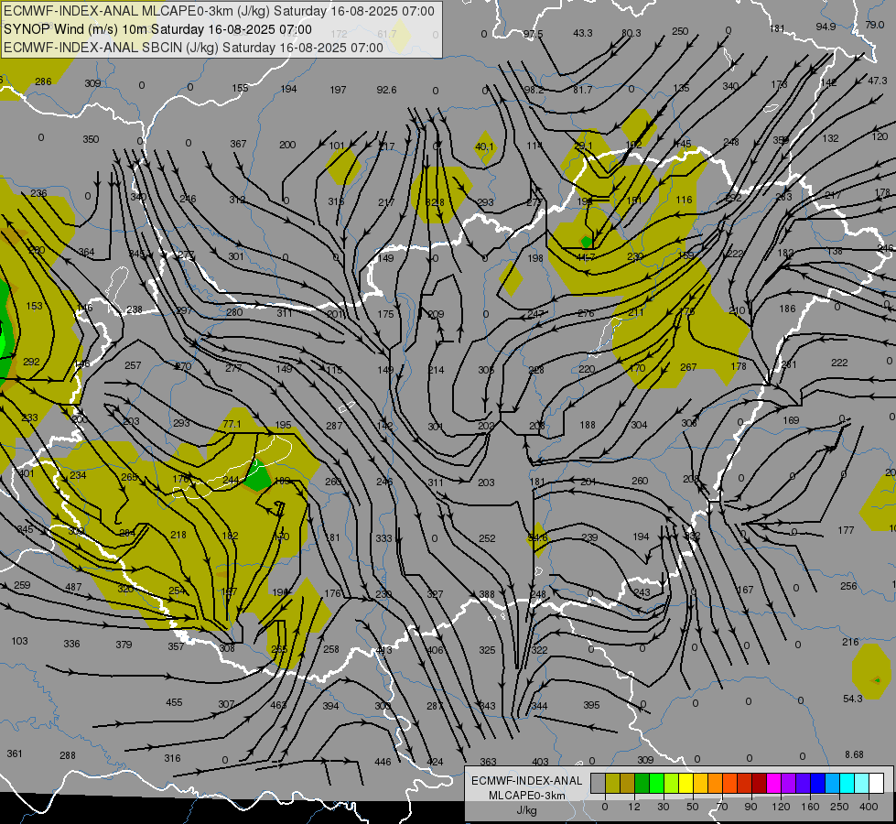Click the SBCIN (J/kg) title line
The image size is (896, 824).
194,48
